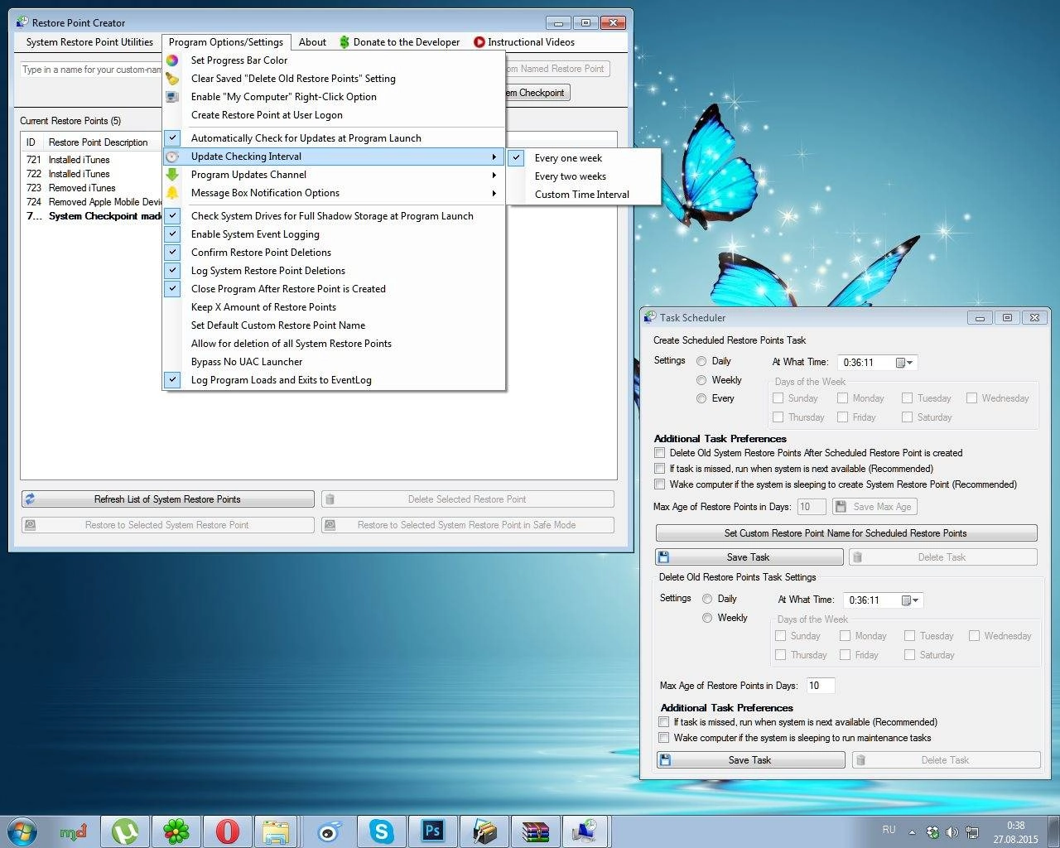This screenshot has height=848, width=1060.
Task: Click the green dollar Donate icon
Action: [x=344, y=42]
